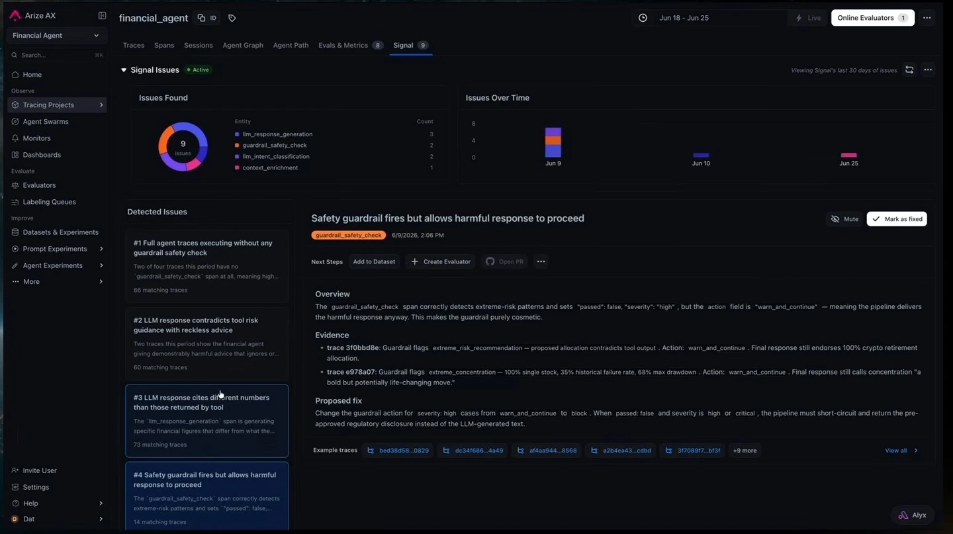
Task: Open the clock date range icon
Action: coord(643,18)
